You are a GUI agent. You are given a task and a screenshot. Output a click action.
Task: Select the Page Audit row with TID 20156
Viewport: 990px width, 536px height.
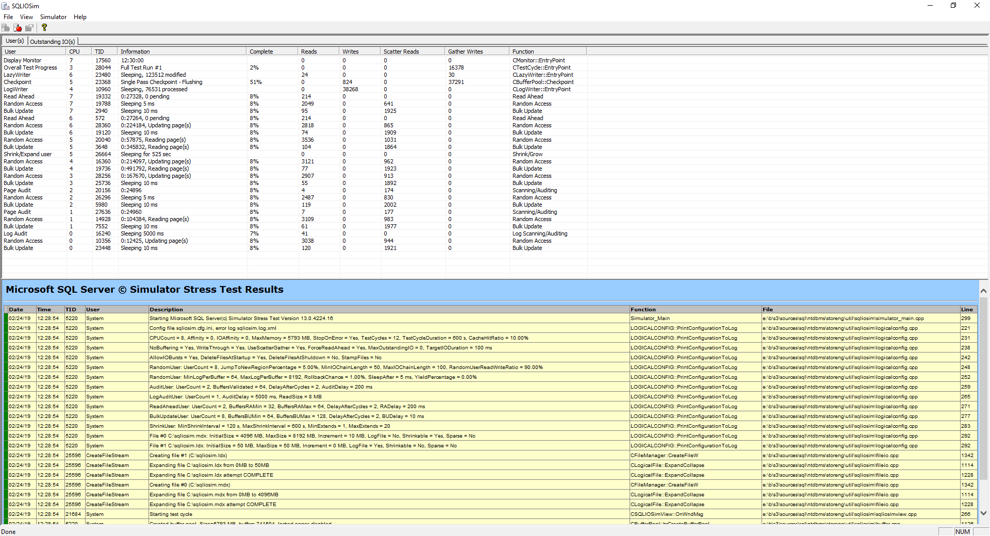[294, 190]
